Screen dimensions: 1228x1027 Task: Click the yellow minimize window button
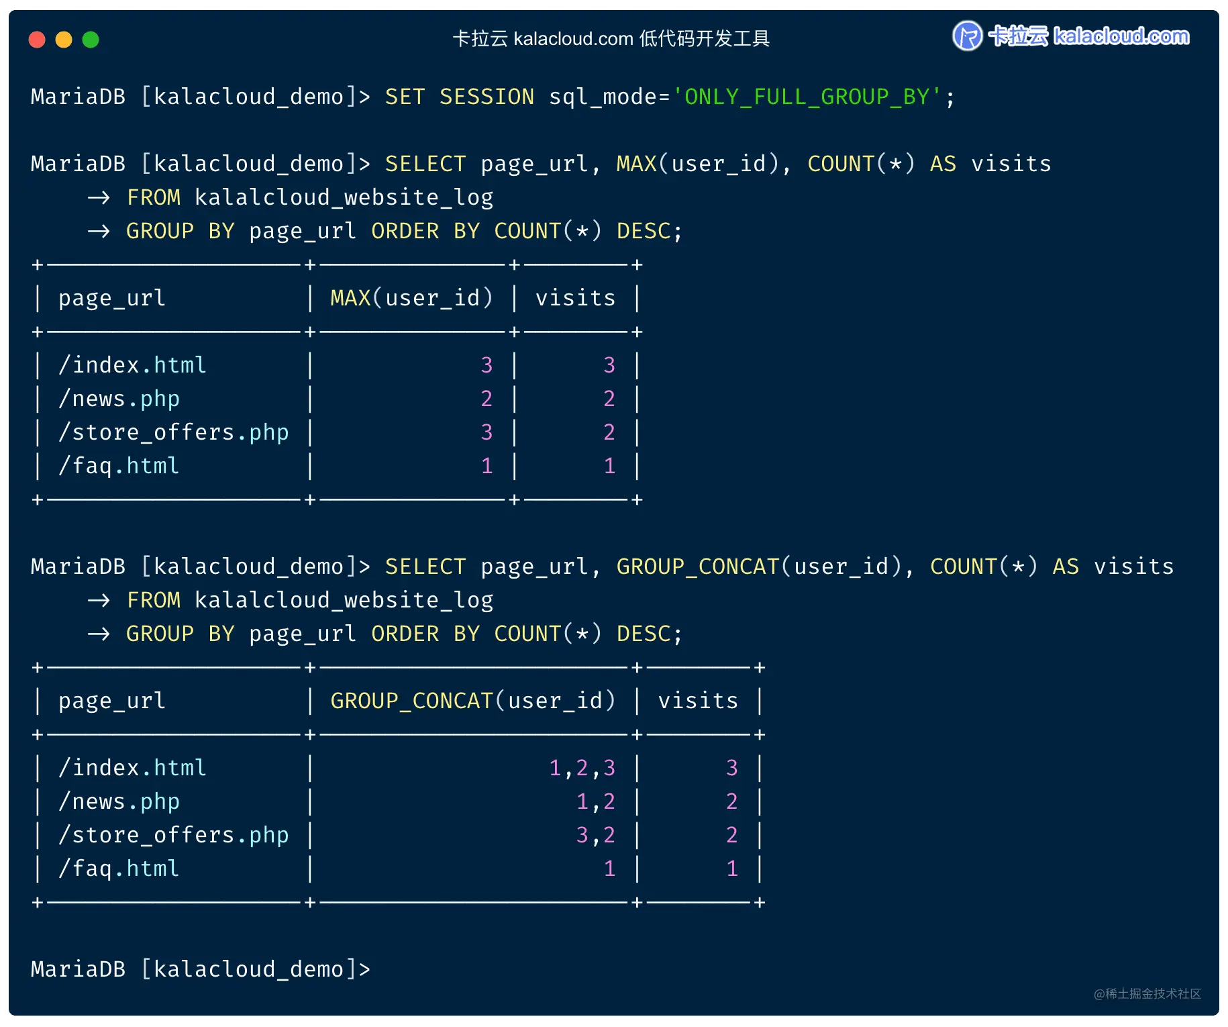pyautogui.click(x=64, y=40)
